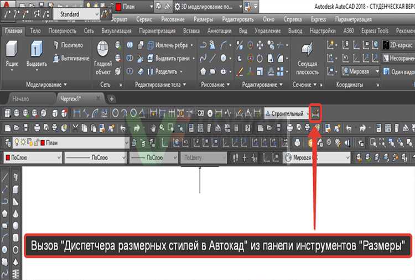Close the Чертеж1 drawing tab
This screenshot has height=280, width=415.
coord(98,98)
